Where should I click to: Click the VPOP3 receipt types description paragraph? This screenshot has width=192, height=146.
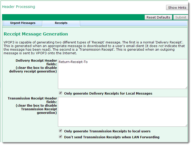coord(95,48)
